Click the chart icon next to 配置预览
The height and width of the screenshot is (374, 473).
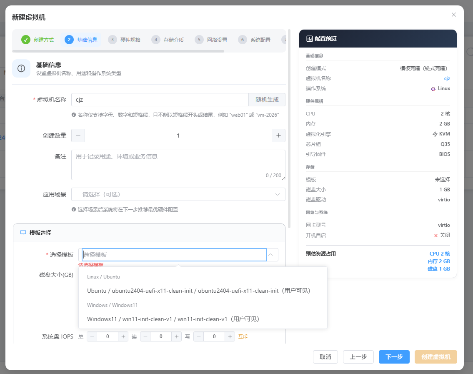click(x=310, y=39)
